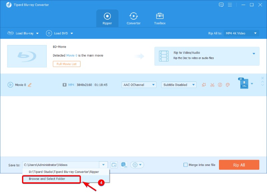This screenshot has height=194, width=267.
Task: Rename Movie 0 with pencil icon
Action: coord(30,85)
